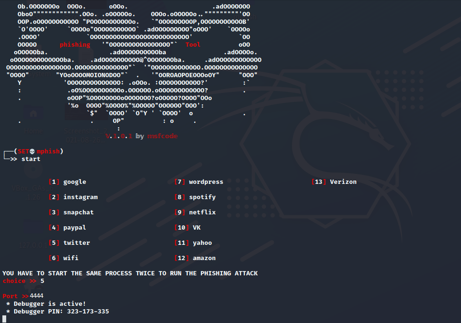Click the red "mphish" prompt label
Viewport: 461px width, 323px height.
click(48, 151)
